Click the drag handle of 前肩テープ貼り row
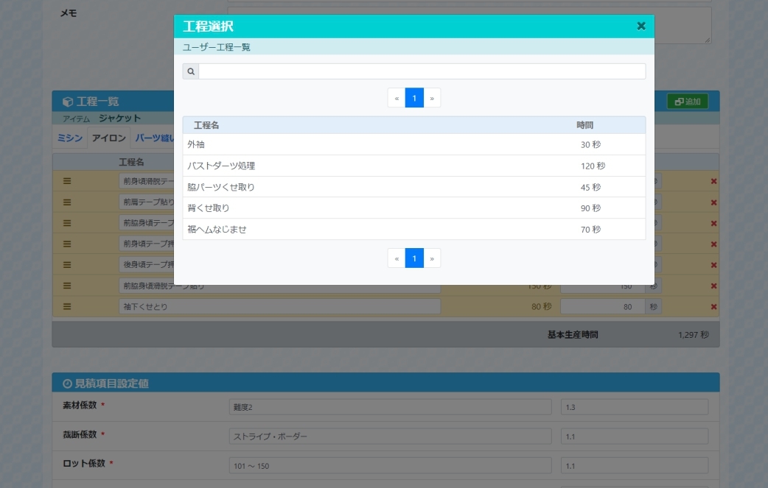The image size is (768, 488). coord(67,202)
